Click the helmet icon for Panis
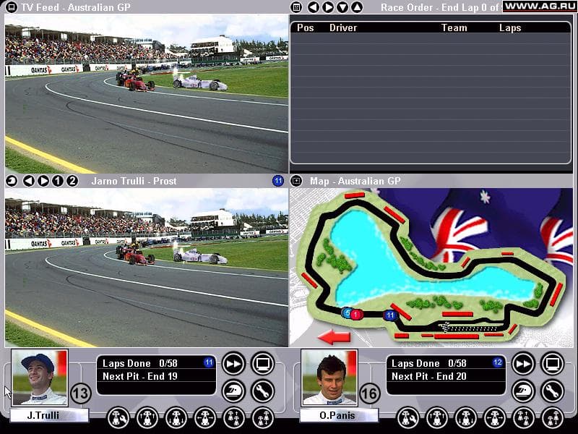The width and height of the screenshot is (578, 434). (523, 391)
